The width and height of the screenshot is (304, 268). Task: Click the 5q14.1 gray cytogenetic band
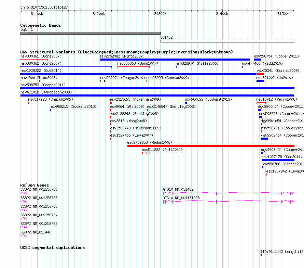pyautogui.click(x=91, y=33)
